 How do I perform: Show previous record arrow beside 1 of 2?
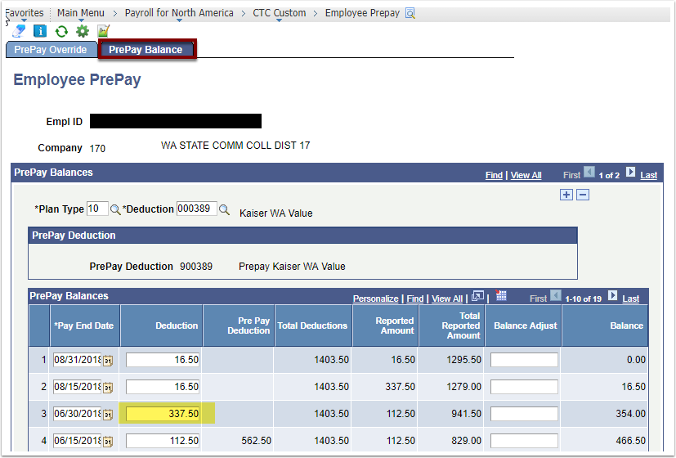pos(589,172)
